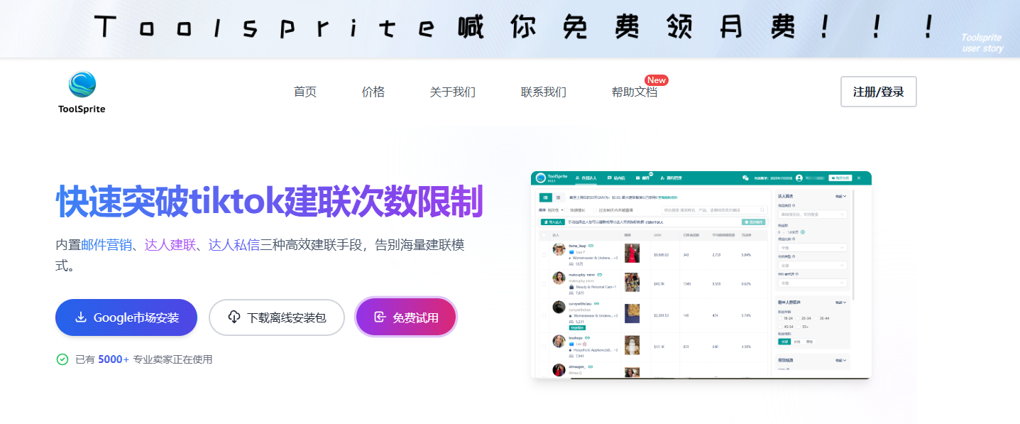1020x424 pixels.
Task: In the app preview, click the link icon beside itsme_lisap
Action: [x=591, y=246]
